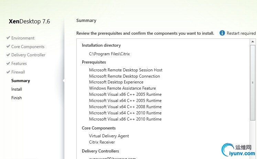
Task: Select Microsoft Visual x64 C++ 2008 Runtime
Action: point(125,107)
